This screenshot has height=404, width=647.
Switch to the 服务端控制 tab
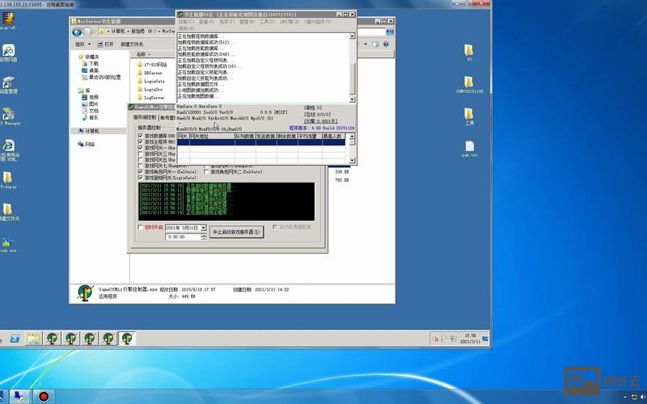[x=146, y=117]
